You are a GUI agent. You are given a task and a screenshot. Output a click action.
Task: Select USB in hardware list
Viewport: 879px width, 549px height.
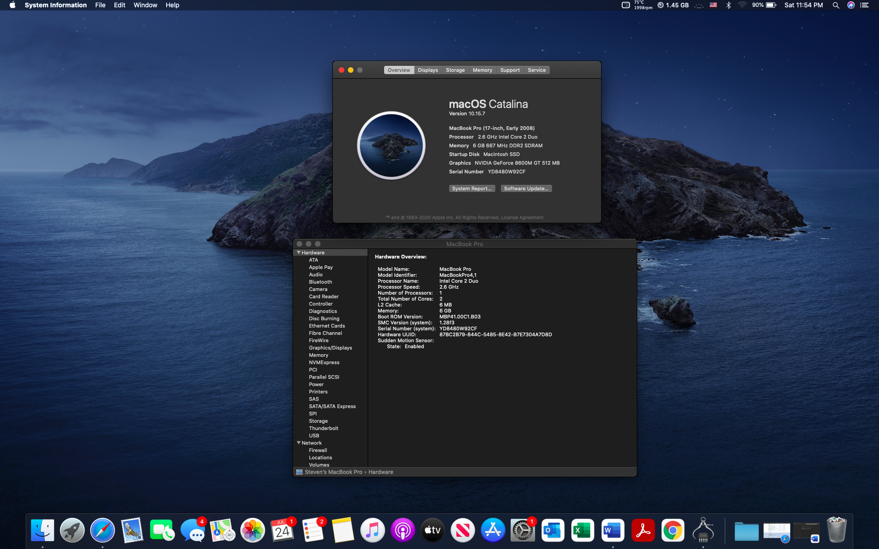[x=314, y=436]
